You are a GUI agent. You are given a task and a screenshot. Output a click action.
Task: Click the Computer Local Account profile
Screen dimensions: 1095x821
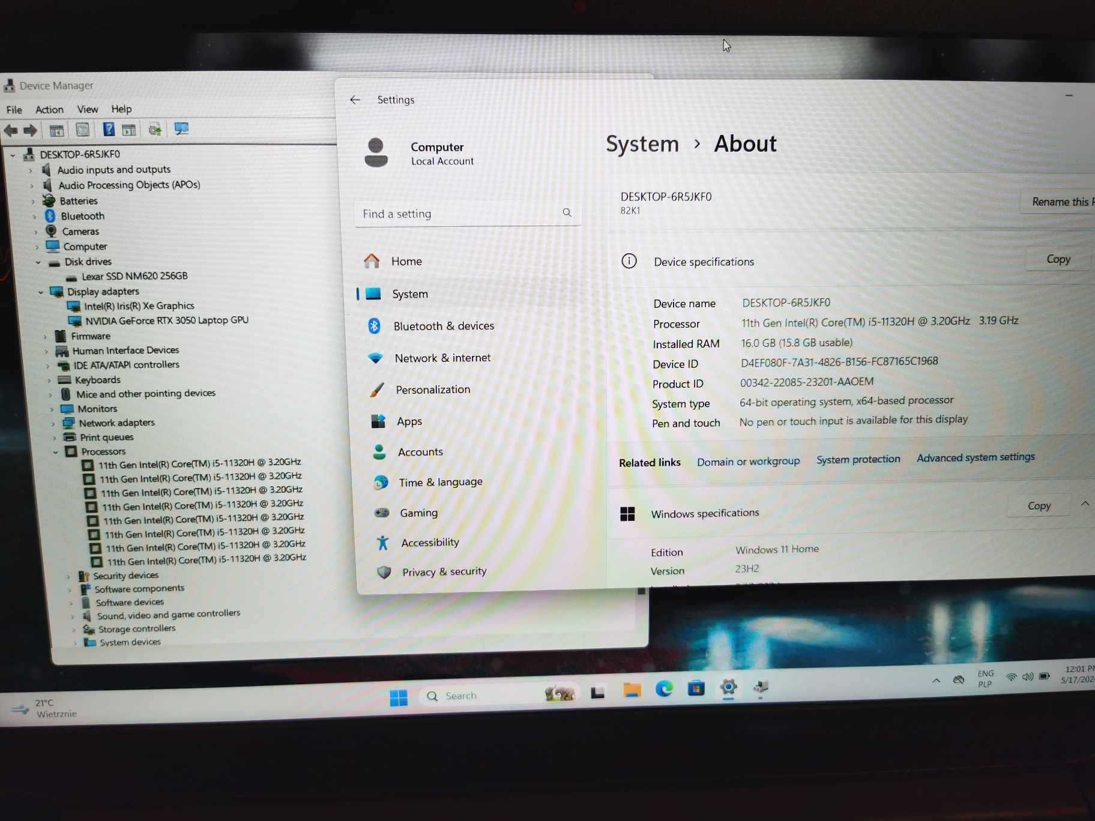tap(419, 153)
